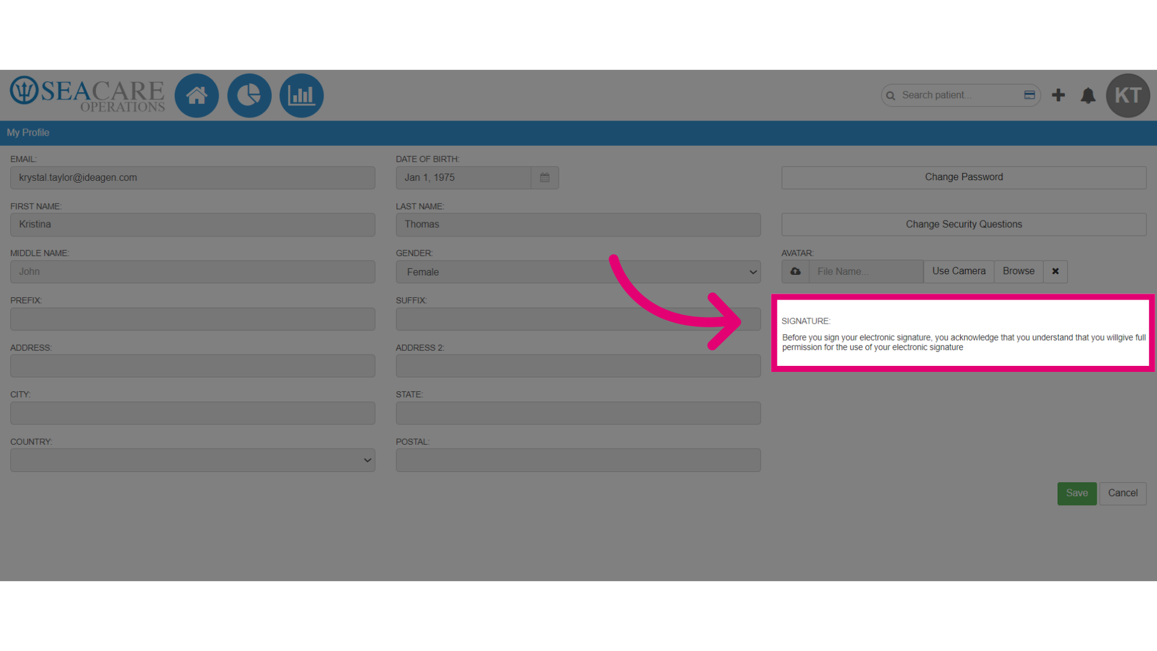
Task: Click the SIGNATURE label text
Action: coord(806,321)
